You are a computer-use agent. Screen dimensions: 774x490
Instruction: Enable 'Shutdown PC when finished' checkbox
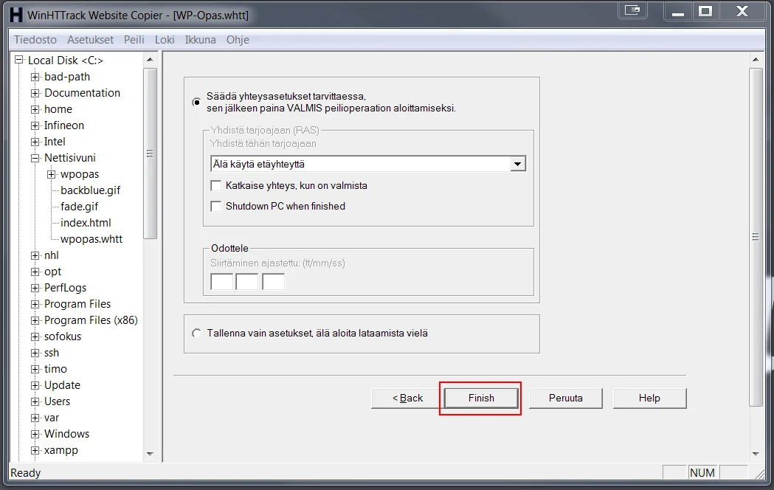point(215,207)
